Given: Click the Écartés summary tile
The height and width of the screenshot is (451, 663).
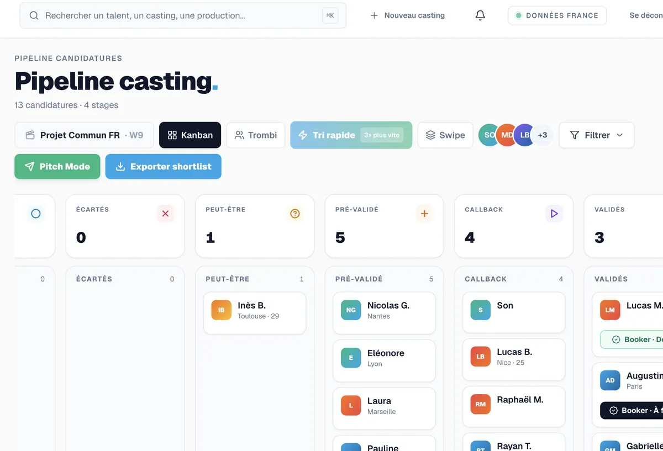Looking at the screenshot, I should tap(125, 226).
